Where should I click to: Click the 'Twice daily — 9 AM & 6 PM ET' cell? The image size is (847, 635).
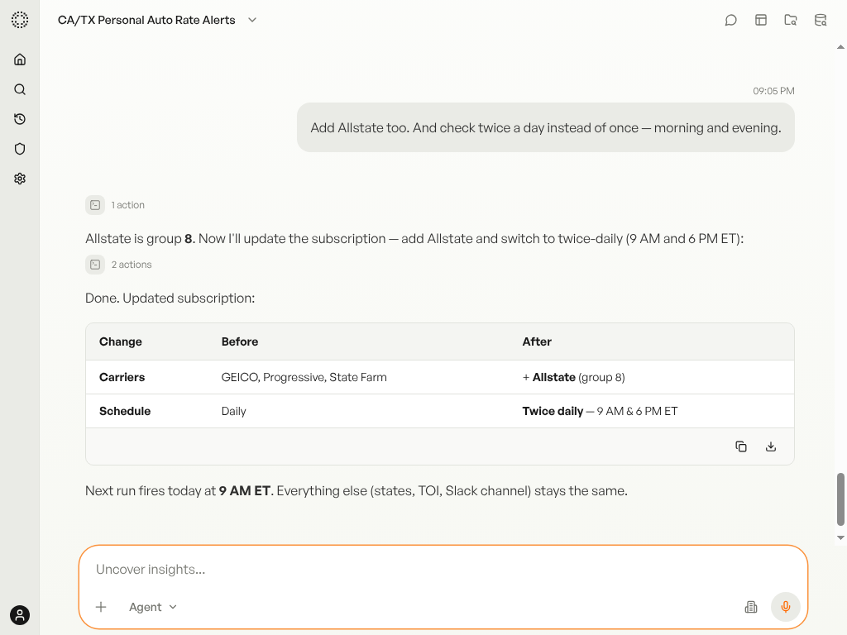pyautogui.click(x=600, y=411)
